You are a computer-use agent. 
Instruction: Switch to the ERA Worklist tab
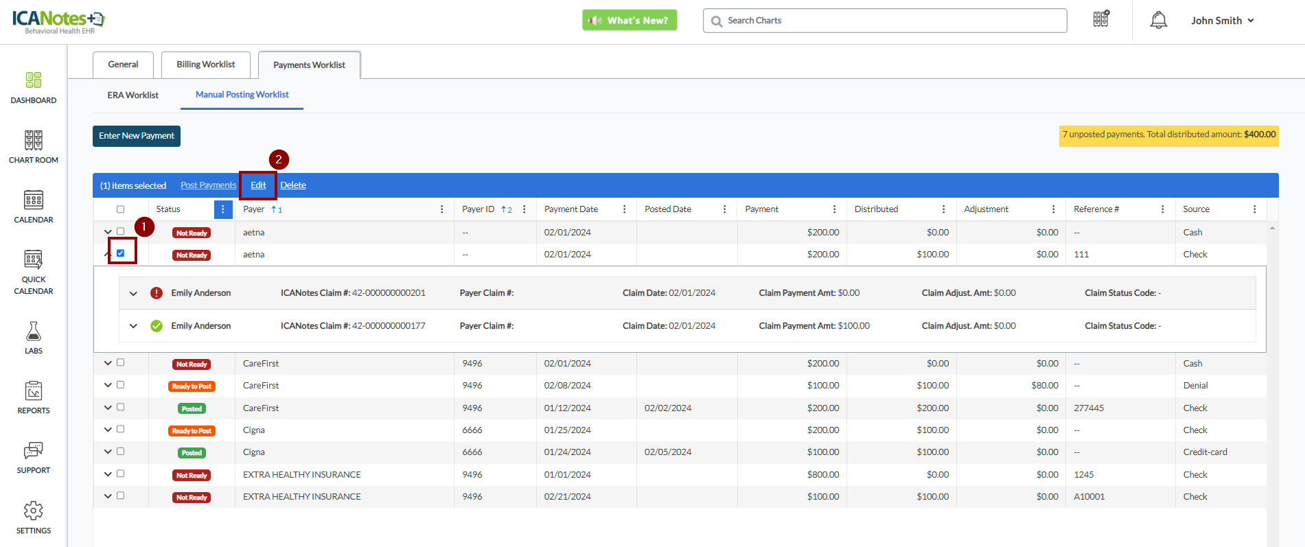132,95
